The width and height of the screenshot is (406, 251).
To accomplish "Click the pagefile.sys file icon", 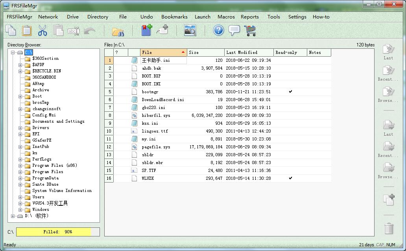I will [134, 147].
